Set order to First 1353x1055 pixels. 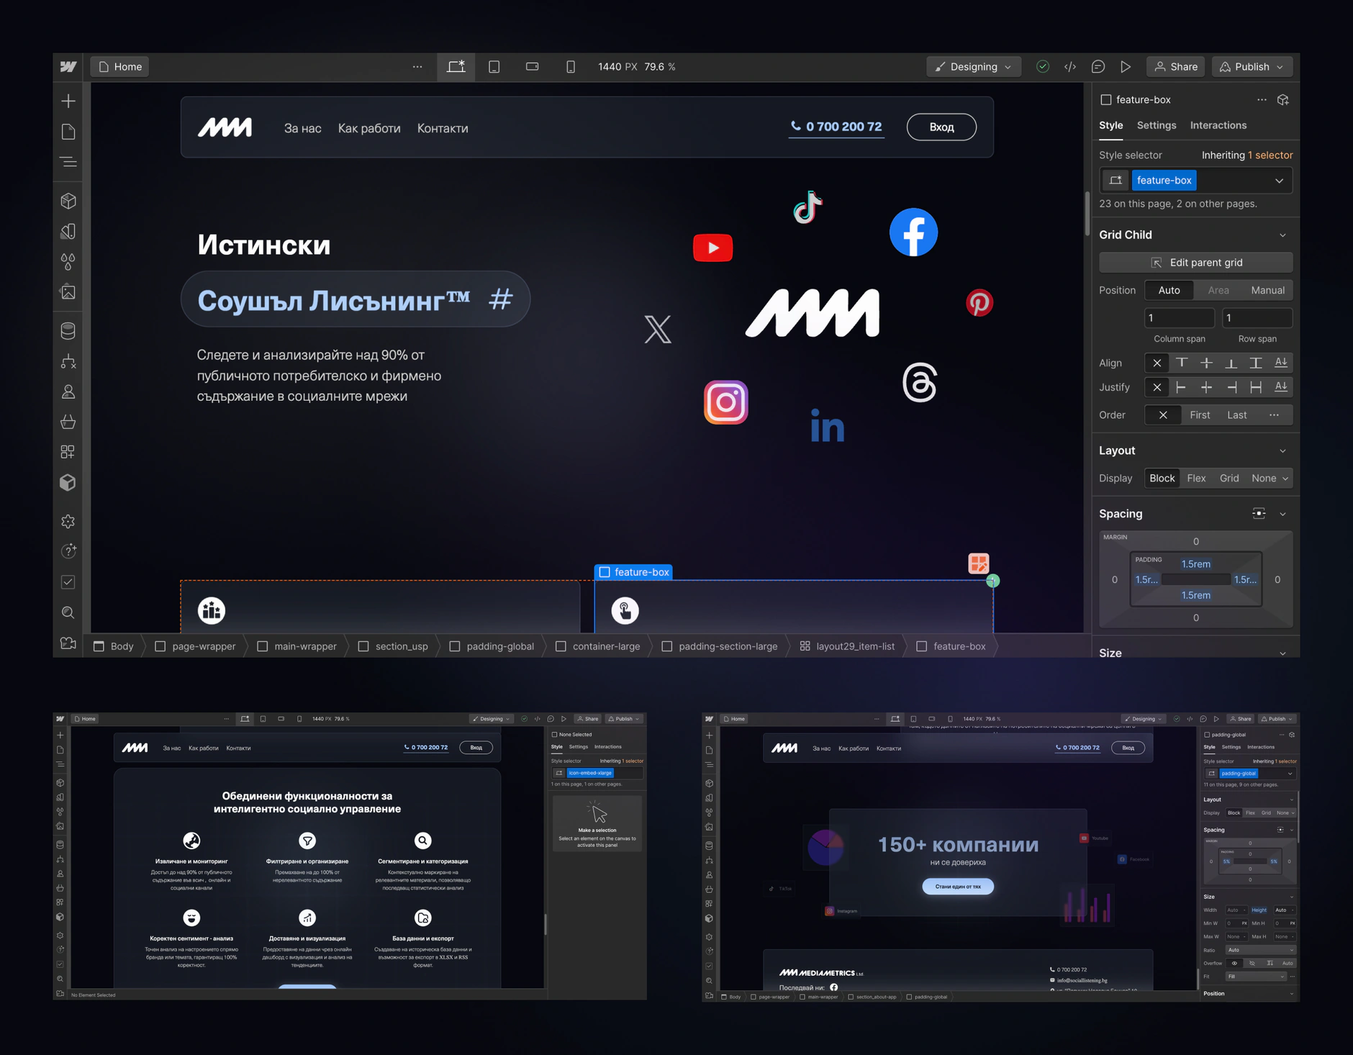pyautogui.click(x=1200, y=415)
